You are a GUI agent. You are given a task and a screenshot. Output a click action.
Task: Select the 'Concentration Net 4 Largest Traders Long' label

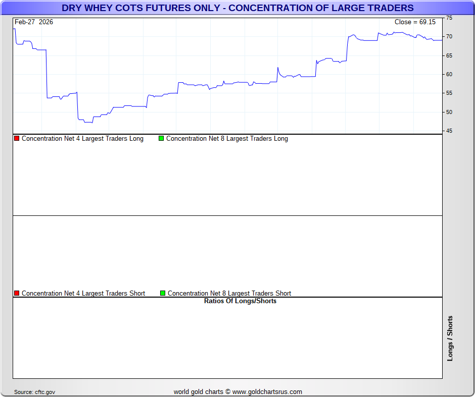pyautogui.click(x=82, y=139)
